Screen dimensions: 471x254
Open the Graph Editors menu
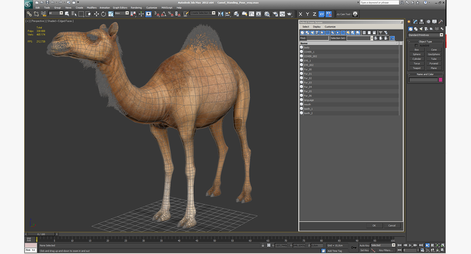click(120, 8)
